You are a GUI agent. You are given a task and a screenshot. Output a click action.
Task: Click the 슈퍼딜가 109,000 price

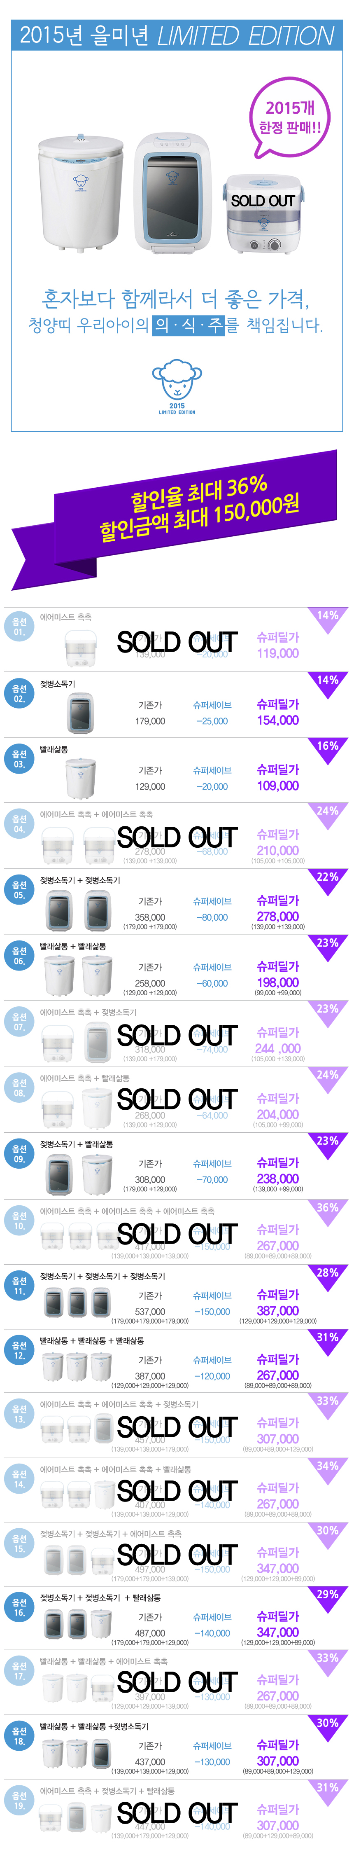pyautogui.click(x=277, y=779)
